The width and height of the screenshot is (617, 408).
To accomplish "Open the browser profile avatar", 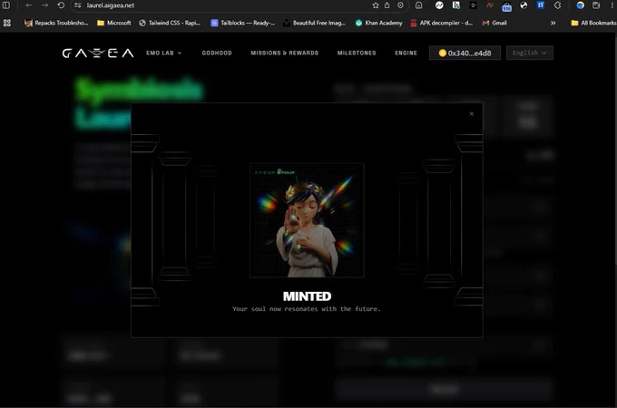I will [x=580, y=5].
